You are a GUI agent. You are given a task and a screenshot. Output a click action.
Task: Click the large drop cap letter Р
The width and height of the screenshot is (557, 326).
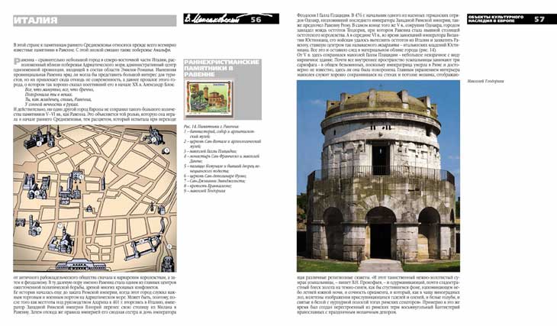click(16, 62)
